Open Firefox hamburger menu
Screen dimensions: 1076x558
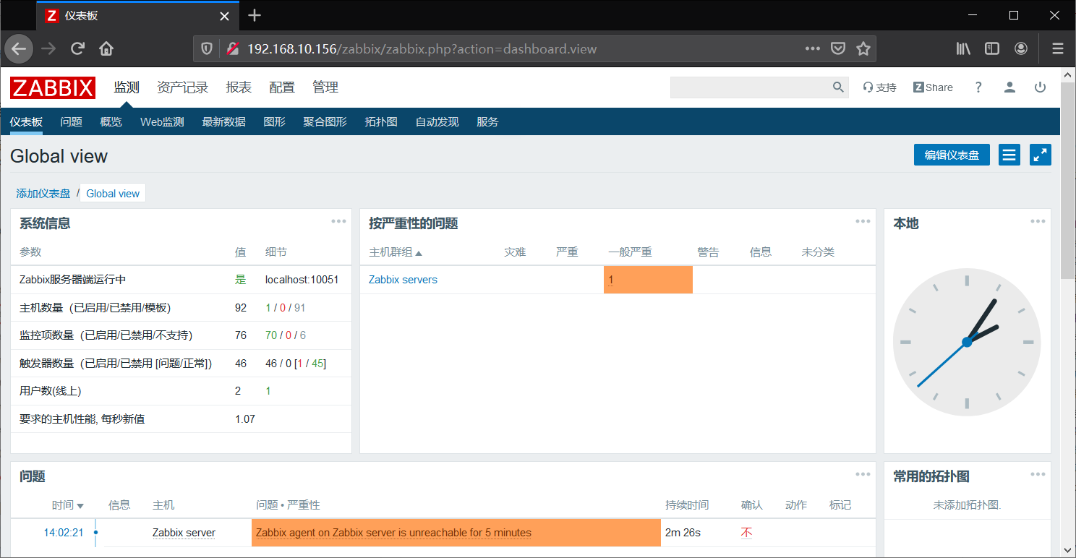click(1058, 49)
